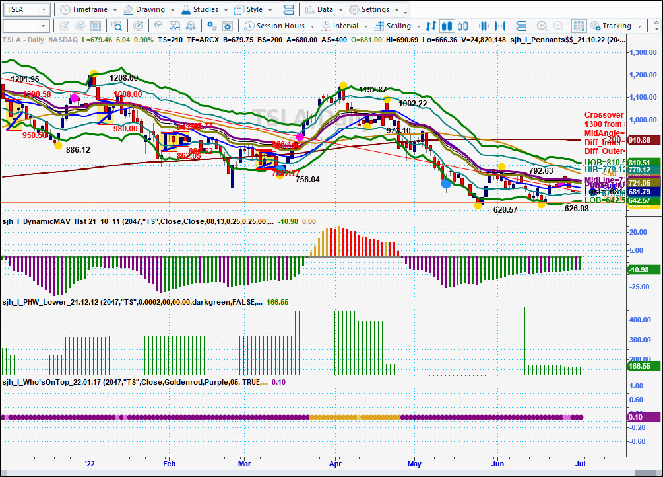Click the 756.04 low price label

(307, 180)
